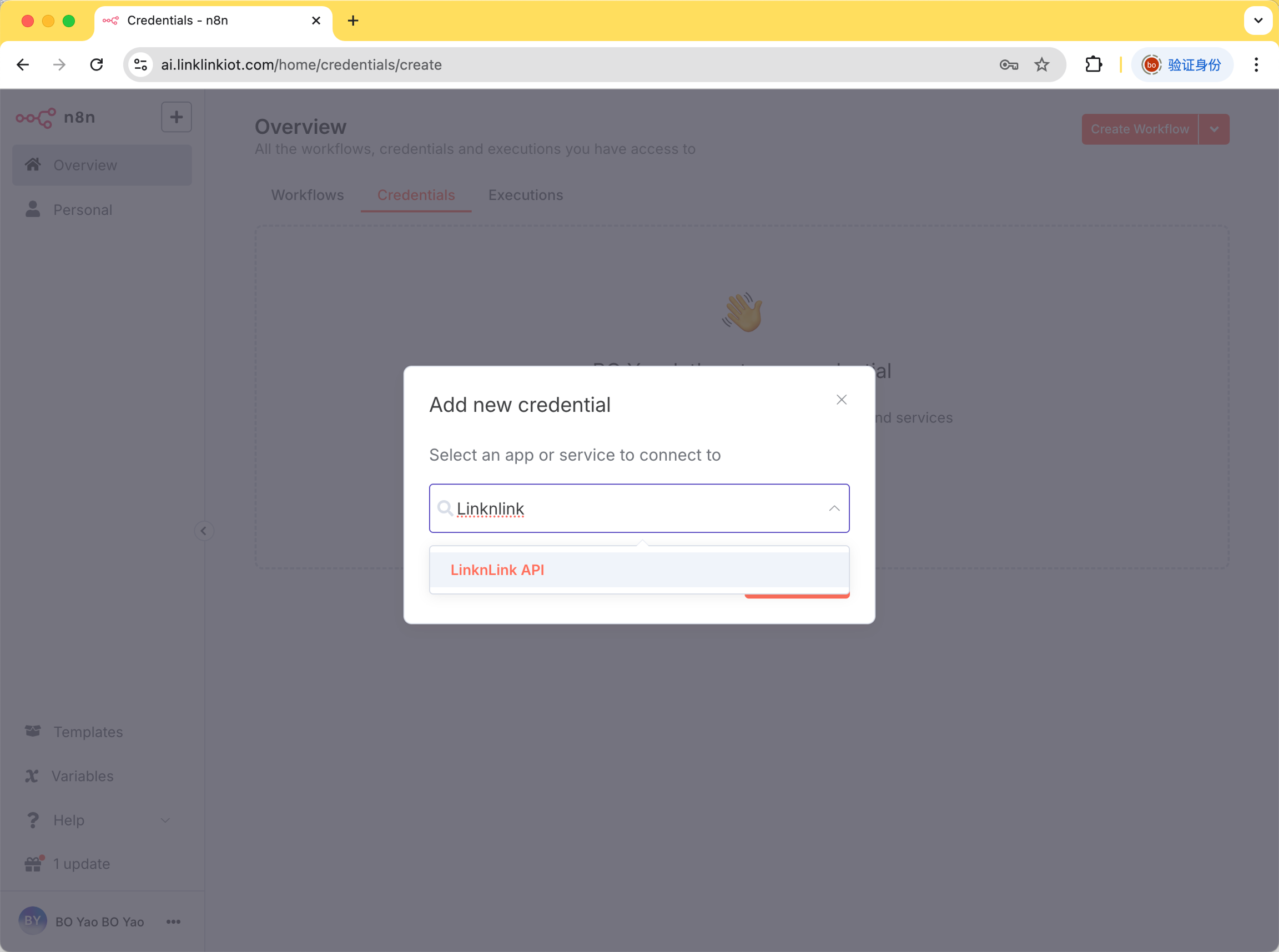Click the plus button beside n8n logo
This screenshot has height=952, width=1279.
(x=177, y=118)
